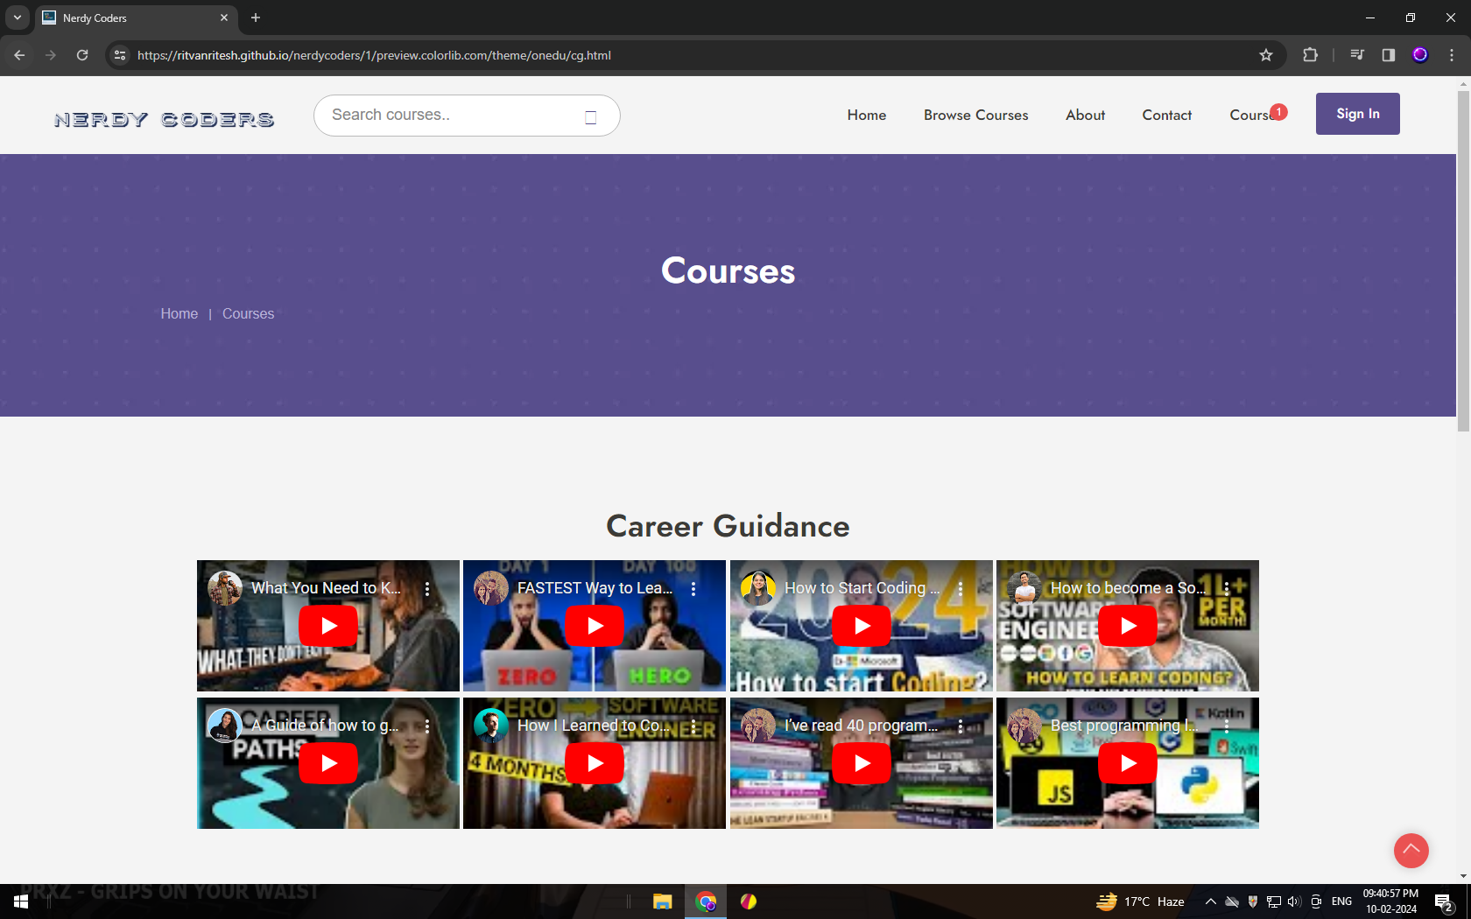This screenshot has width=1471, height=919.
Task: Play the 'FASTEST Way to Lea...' video
Action: (595, 626)
